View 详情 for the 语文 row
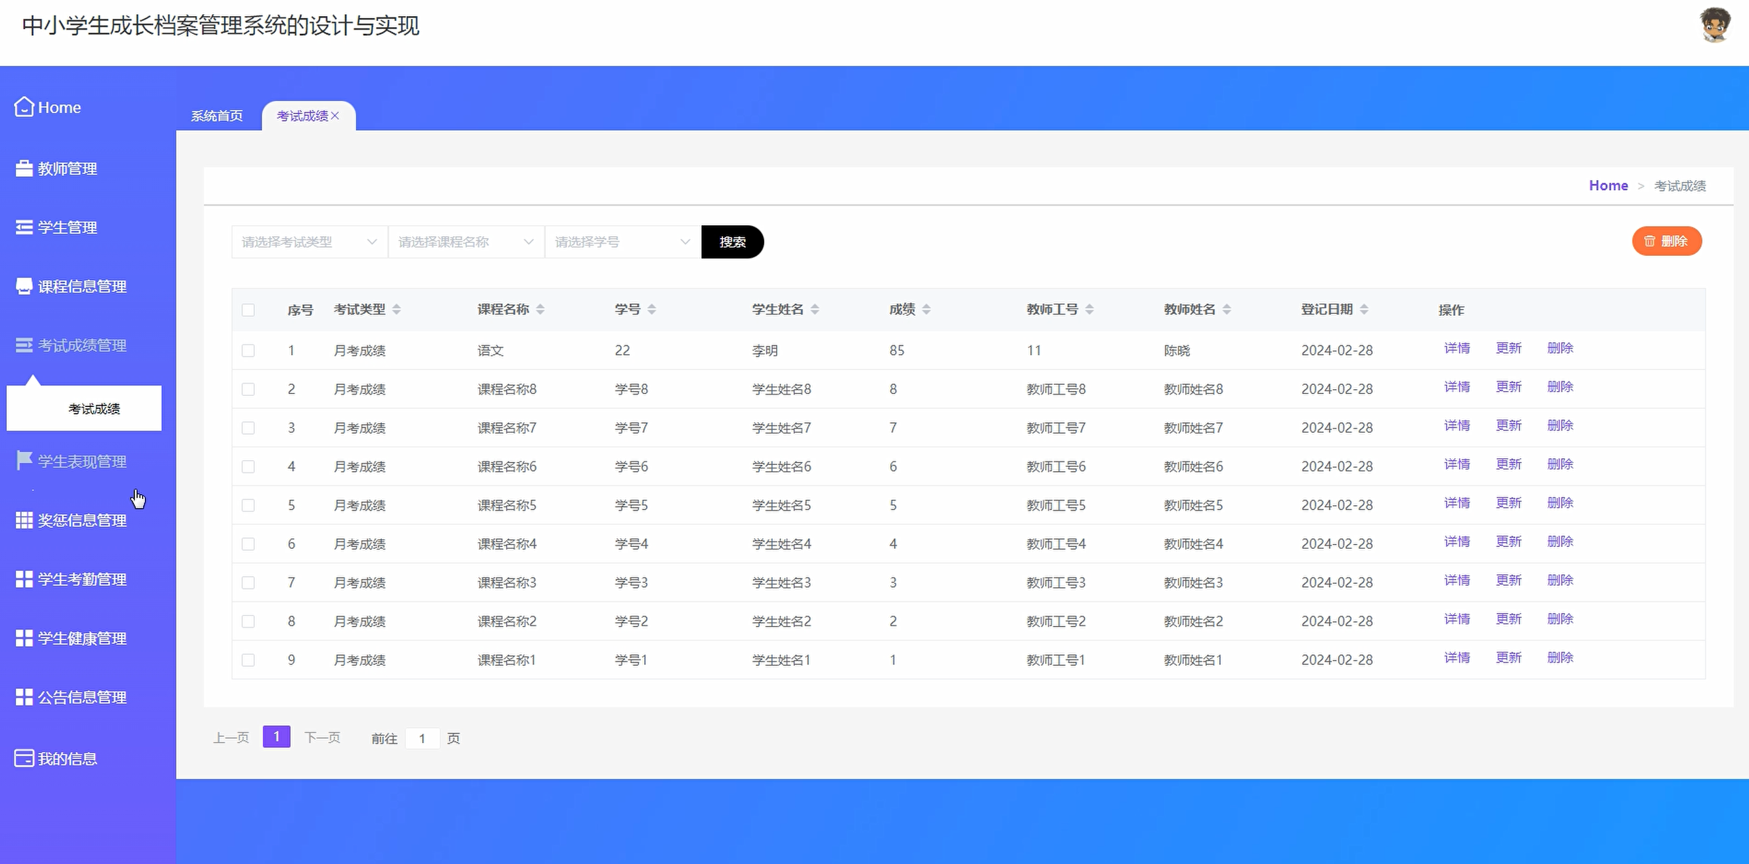This screenshot has height=864, width=1749. tap(1457, 348)
